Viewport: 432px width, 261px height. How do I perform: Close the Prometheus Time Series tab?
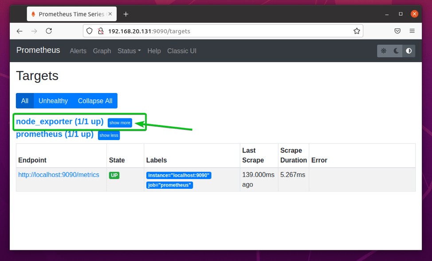click(x=110, y=14)
